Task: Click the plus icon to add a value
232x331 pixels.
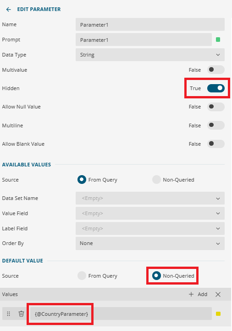Action: coord(191,294)
